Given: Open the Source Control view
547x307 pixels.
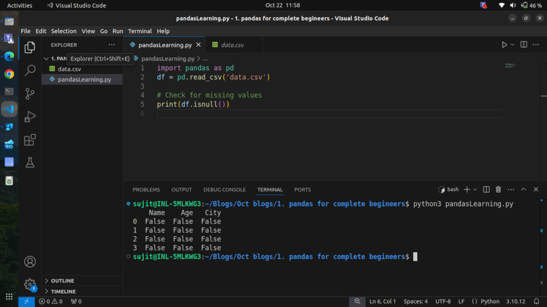Looking at the screenshot, I should click(30, 93).
